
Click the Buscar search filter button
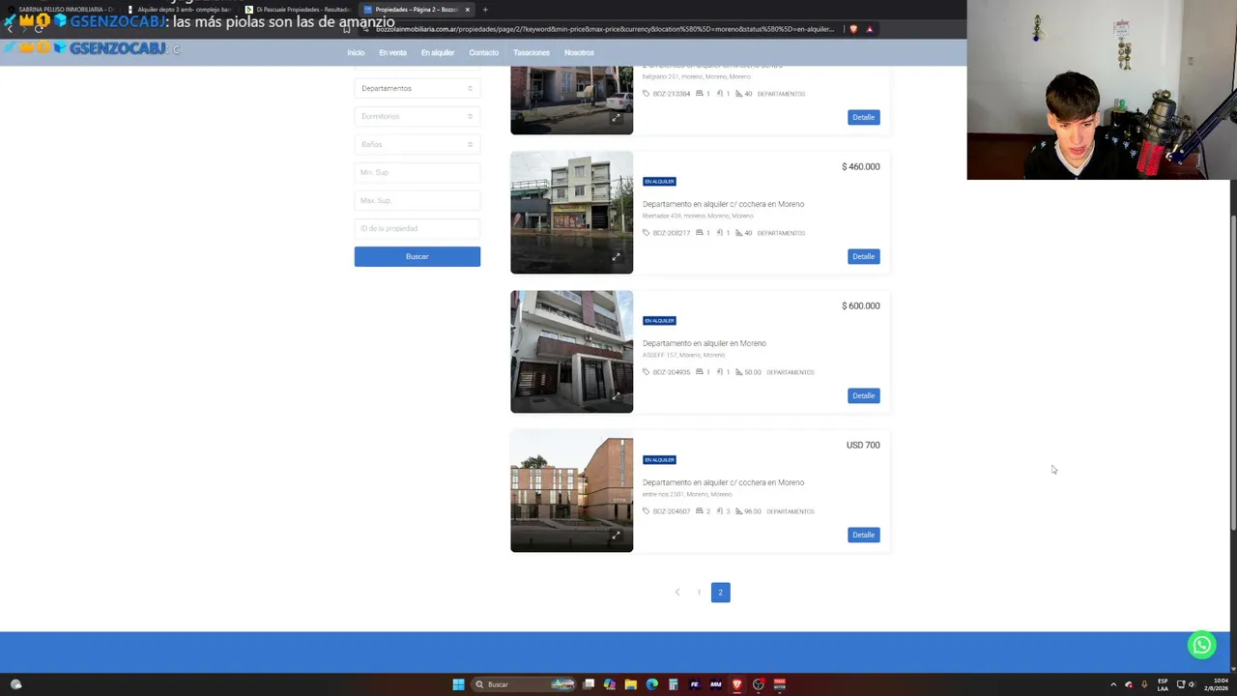[417, 256]
